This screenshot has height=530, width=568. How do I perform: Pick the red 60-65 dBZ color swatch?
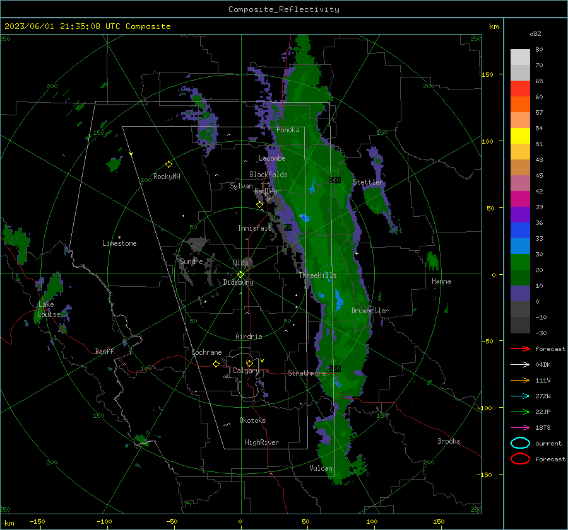pos(520,89)
